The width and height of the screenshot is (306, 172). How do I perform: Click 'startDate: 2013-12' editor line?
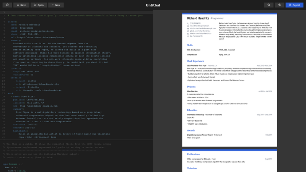[25, 125]
